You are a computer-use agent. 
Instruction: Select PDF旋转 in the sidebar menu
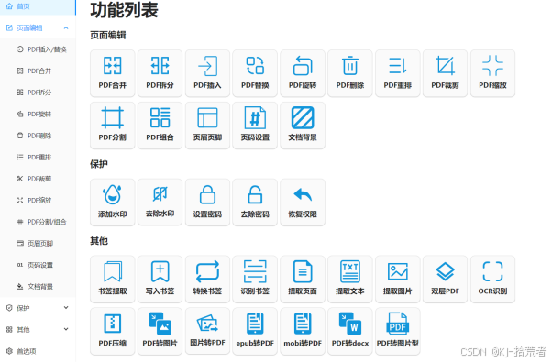(38, 114)
